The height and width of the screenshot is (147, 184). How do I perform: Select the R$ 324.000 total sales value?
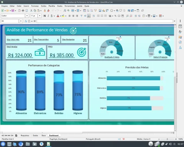point(20,55)
